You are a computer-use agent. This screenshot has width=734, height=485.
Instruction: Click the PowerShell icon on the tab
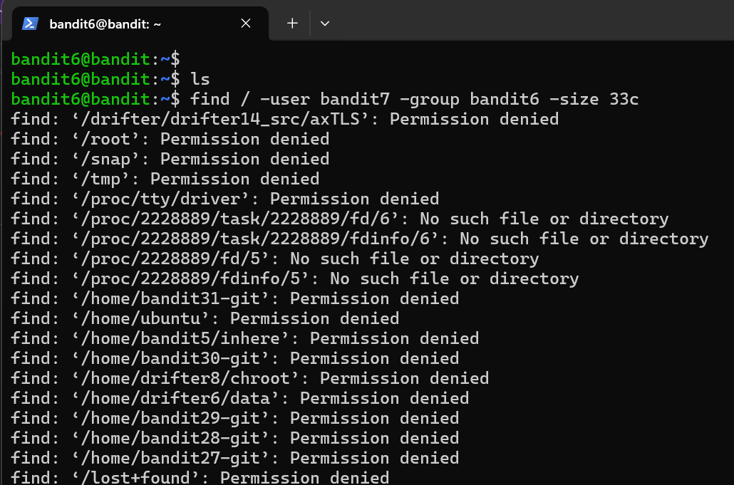coord(30,24)
